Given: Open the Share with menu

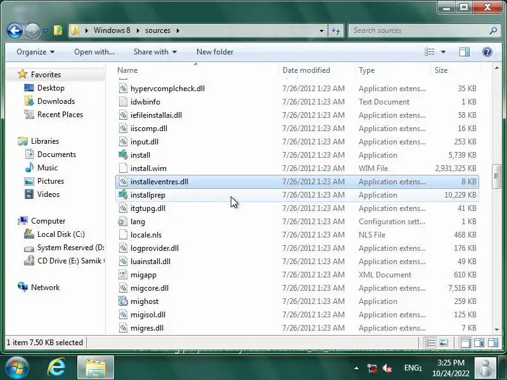Looking at the screenshot, I should (155, 52).
